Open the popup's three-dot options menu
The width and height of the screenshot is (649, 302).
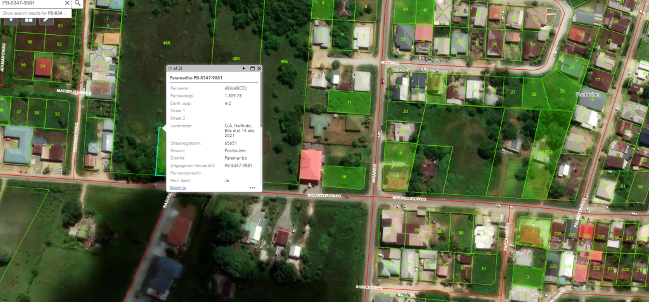coord(252,188)
